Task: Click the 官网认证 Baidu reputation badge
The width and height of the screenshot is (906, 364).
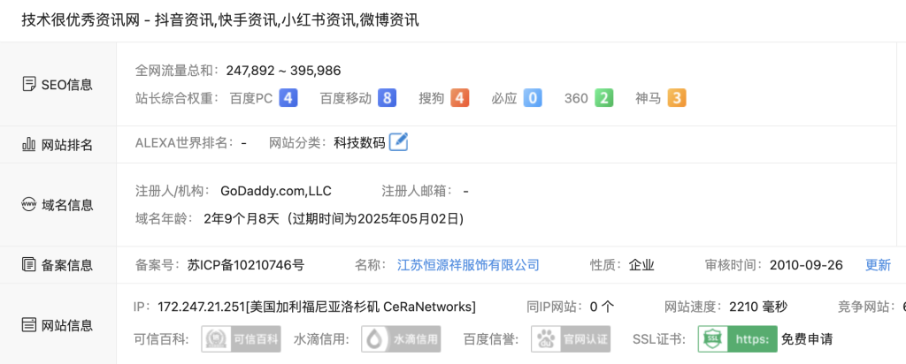Action: pyautogui.click(x=571, y=338)
